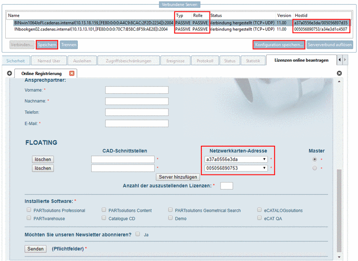
Task: Check PARTwarehouse checkbox
Action: click(29, 218)
